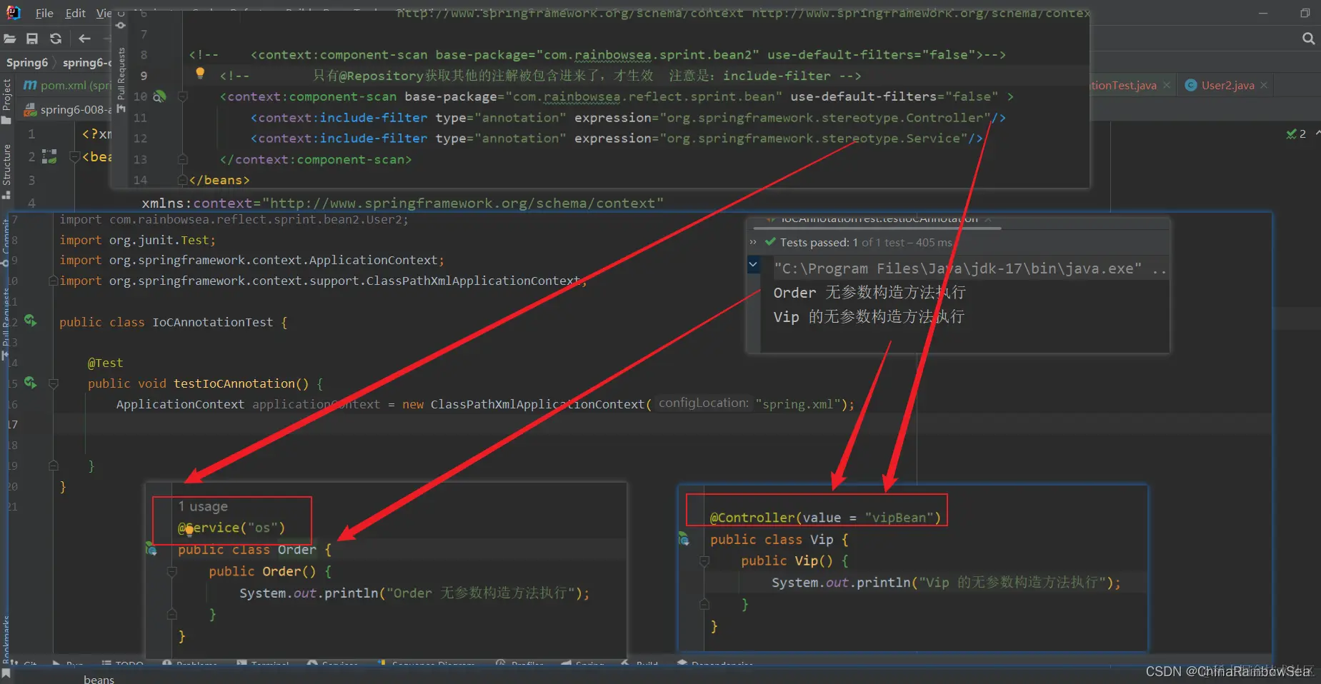Click the xmlns:context attribute line
The image size is (1321, 684).
[x=402, y=203]
